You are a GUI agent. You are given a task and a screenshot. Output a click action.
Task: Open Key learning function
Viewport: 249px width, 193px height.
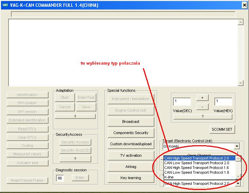point(131,178)
